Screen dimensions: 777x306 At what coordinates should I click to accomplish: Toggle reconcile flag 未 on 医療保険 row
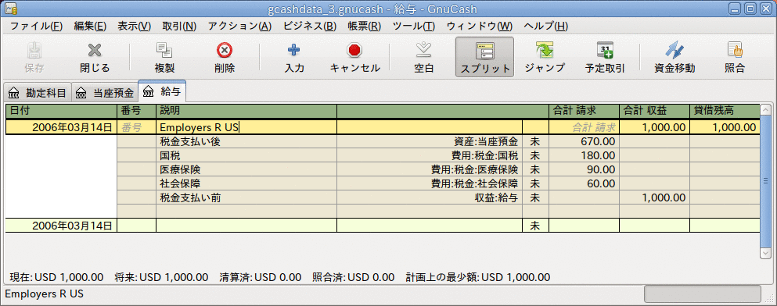click(x=535, y=169)
